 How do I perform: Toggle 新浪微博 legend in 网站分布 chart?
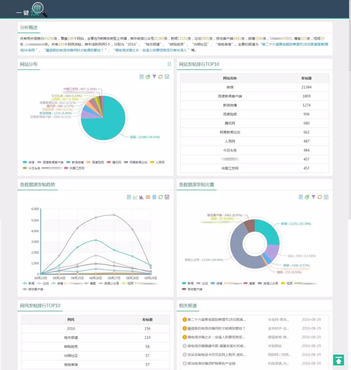(75, 162)
